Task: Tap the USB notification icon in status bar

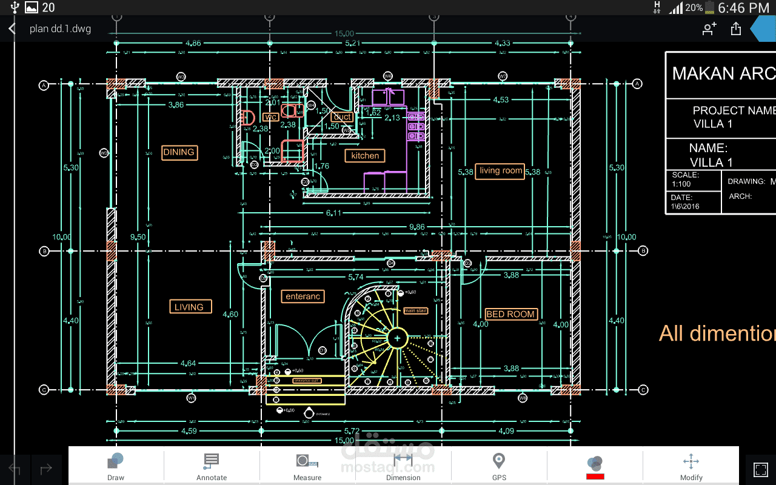Action: [14, 7]
